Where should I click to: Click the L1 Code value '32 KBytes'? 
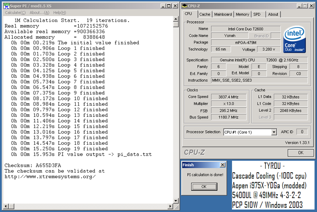pyautogui.click(x=291, y=104)
